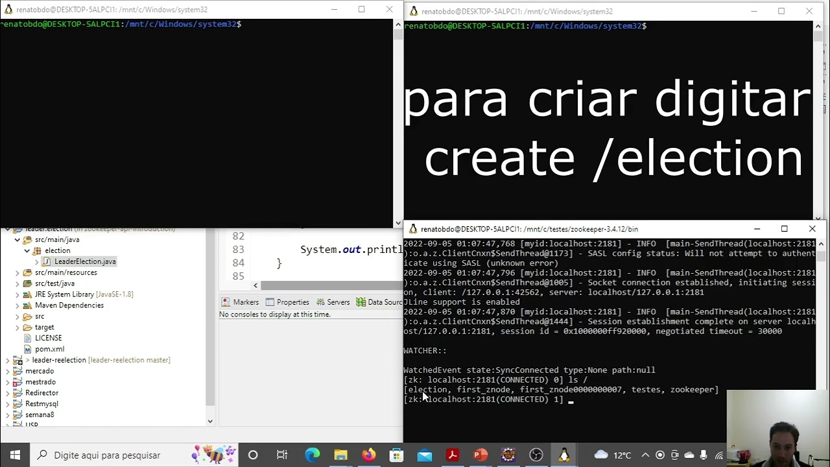Viewport: 830px width, 467px height.
Task: Click the package explorer scroll-down arrow
Action: click(209, 421)
